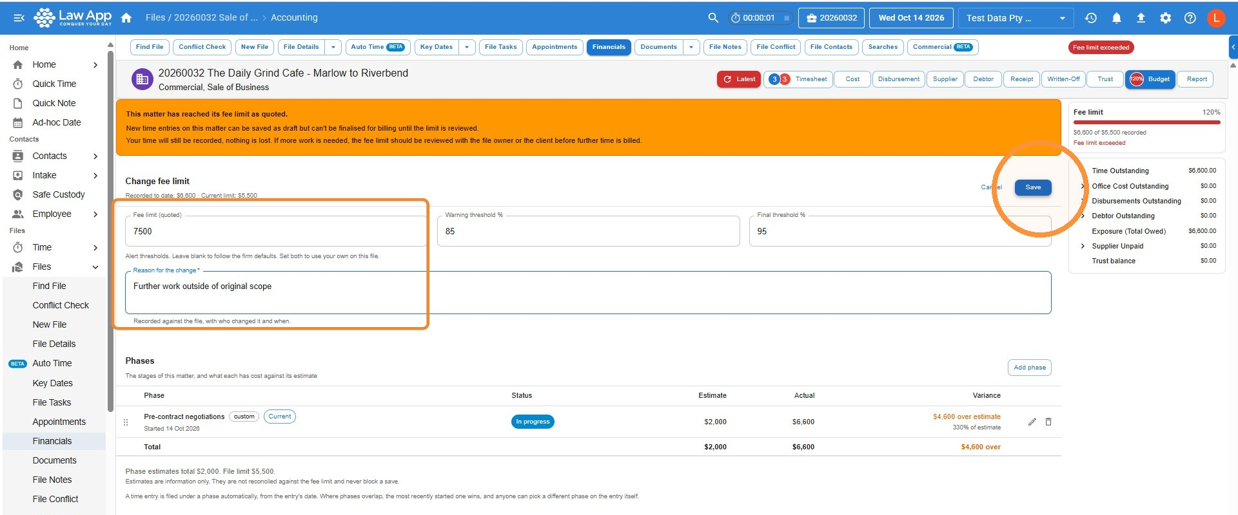Click the Fee limit exceeded badge

(1101, 48)
